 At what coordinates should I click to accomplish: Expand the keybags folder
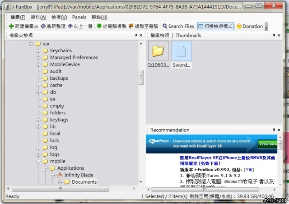[38, 120]
